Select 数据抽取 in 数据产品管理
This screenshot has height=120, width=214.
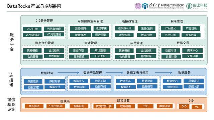(100, 81)
